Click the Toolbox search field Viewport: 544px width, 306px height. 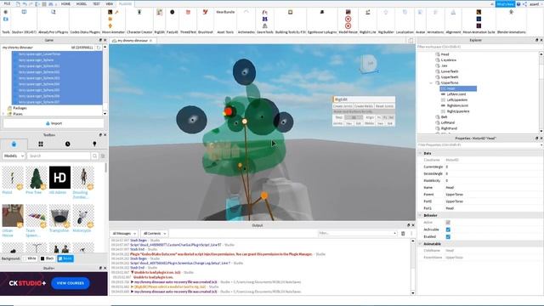[x=59, y=156]
